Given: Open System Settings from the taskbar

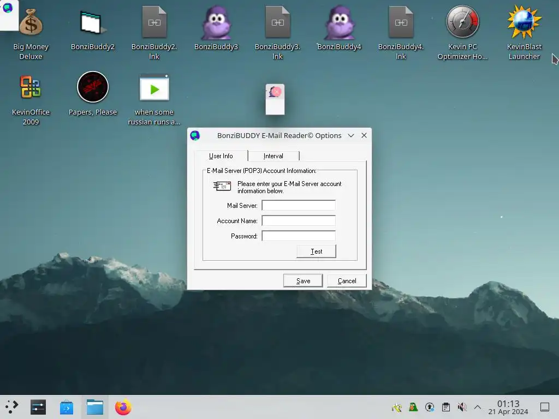Looking at the screenshot, I should click(x=38, y=407).
